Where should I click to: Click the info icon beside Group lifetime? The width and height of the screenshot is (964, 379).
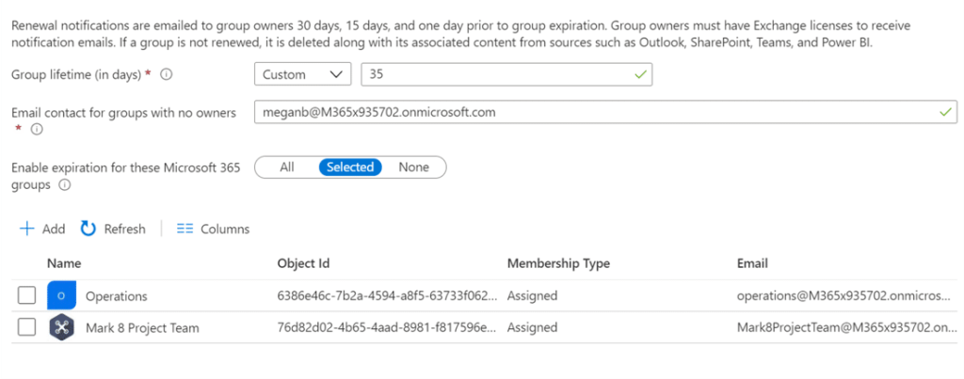point(166,74)
